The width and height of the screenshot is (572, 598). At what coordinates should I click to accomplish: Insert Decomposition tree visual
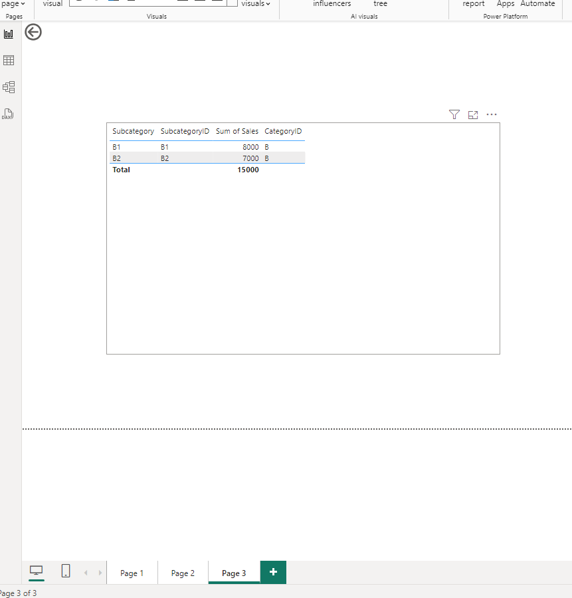(x=380, y=4)
